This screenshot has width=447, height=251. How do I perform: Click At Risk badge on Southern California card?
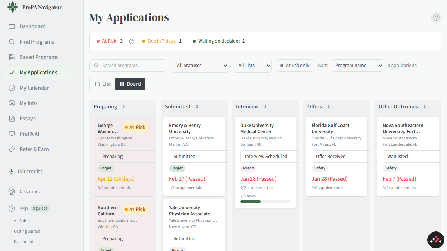pos(135,210)
